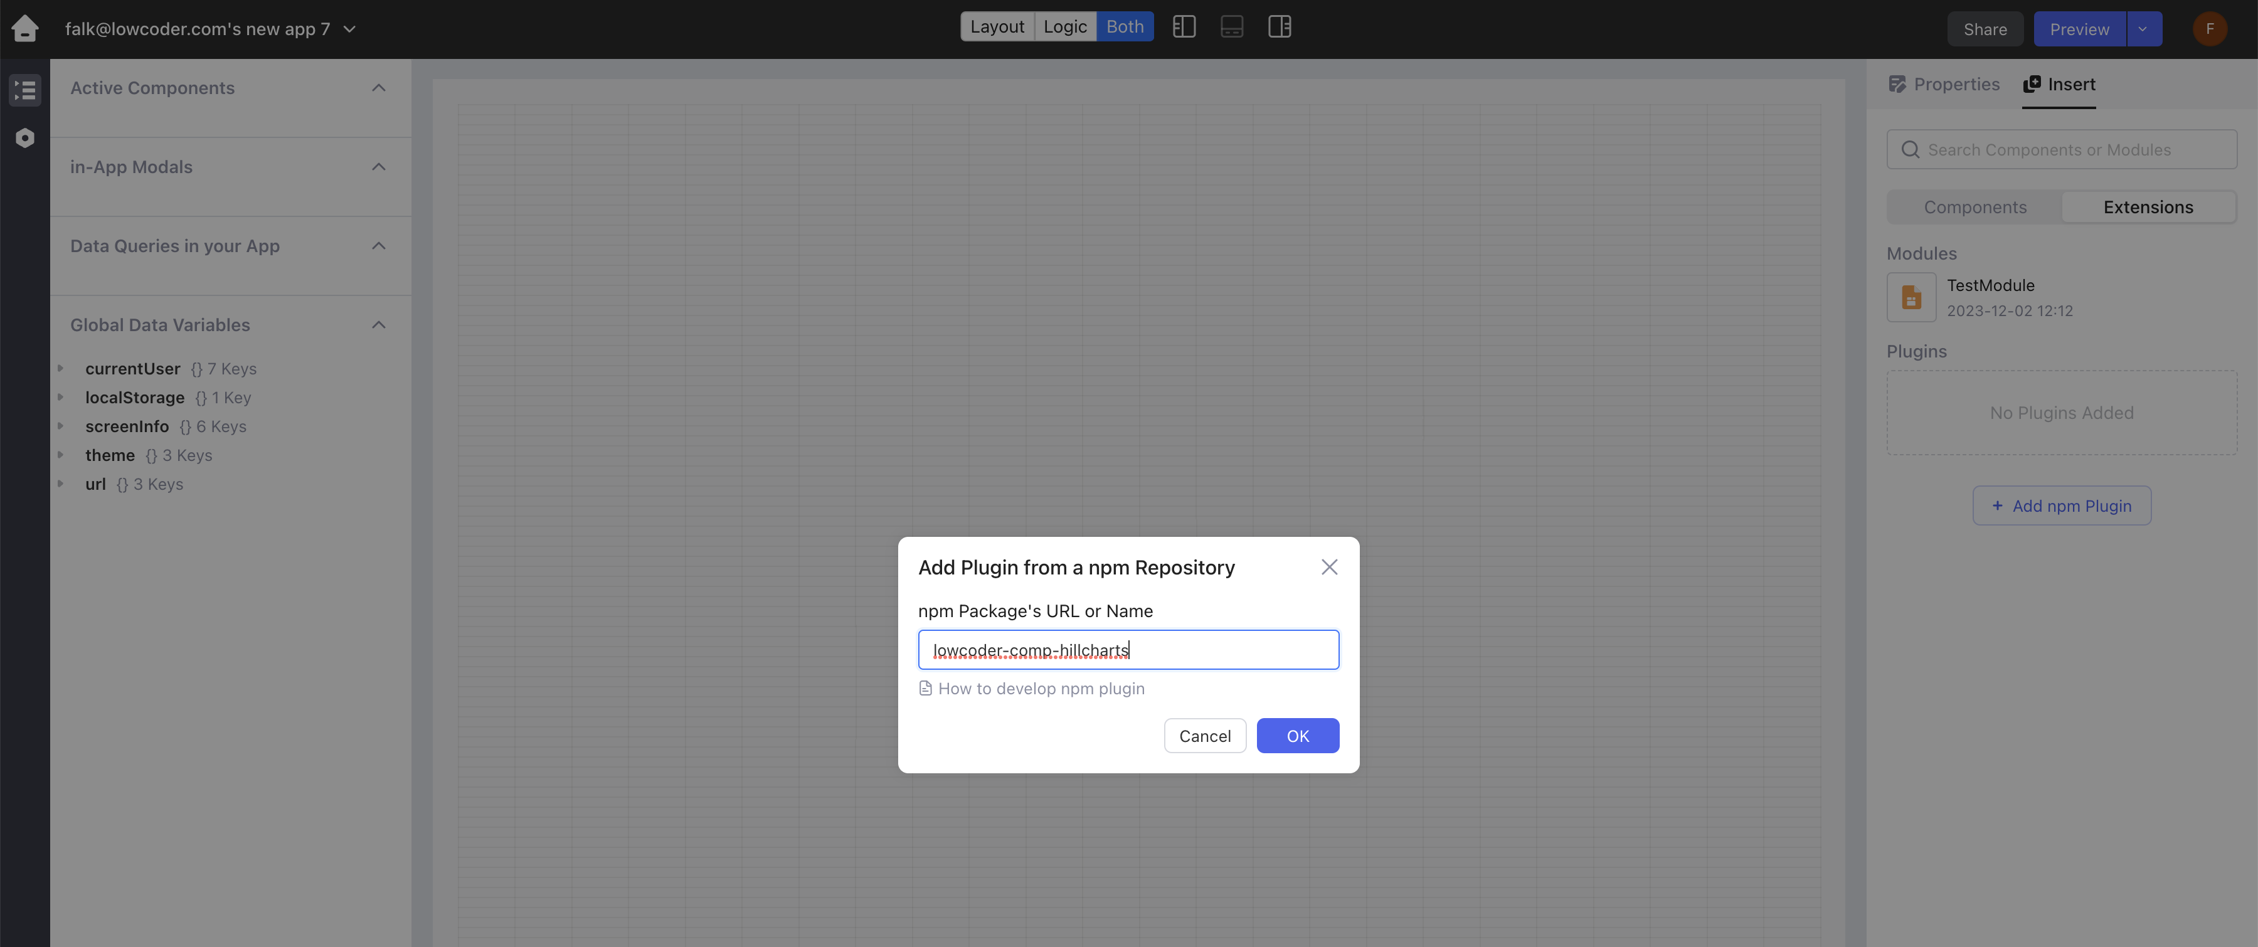Collapse the Active Components section
The image size is (2258, 947).
click(x=379, y=88)
